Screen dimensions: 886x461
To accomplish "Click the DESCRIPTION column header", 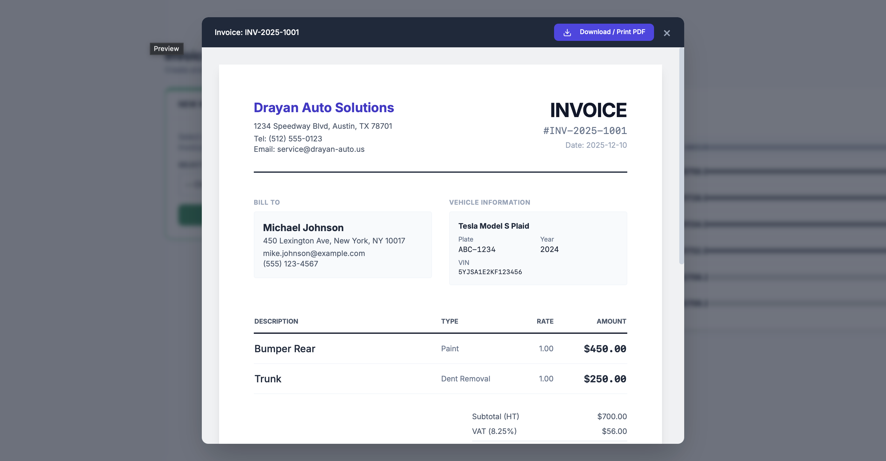I will pos(276,321).
